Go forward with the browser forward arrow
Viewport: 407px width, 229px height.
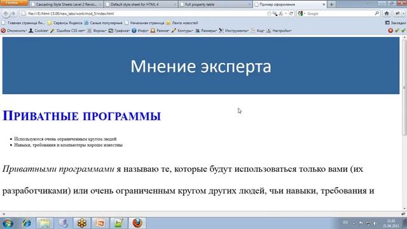[13, 13]
